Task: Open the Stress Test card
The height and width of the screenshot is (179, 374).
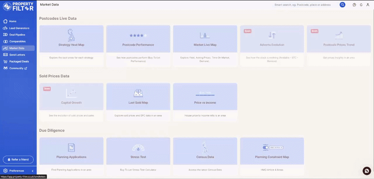Action: 138,156
